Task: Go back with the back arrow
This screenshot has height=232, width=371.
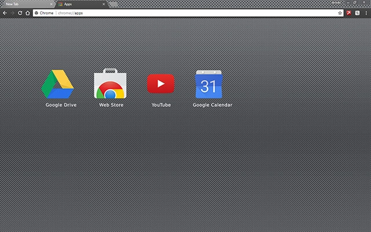Action: pyautogui.click(x=5, y=13)
